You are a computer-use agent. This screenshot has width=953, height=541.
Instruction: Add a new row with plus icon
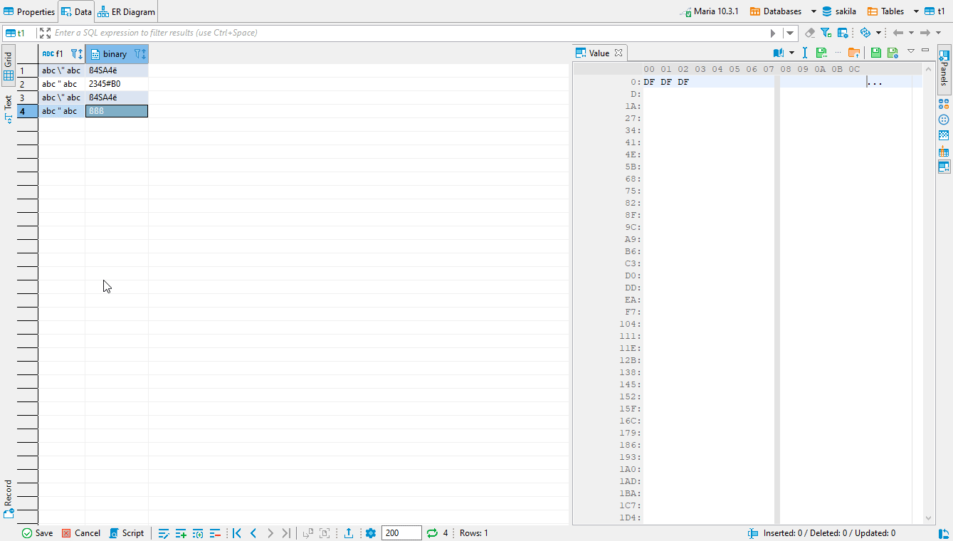click(181, 533)
